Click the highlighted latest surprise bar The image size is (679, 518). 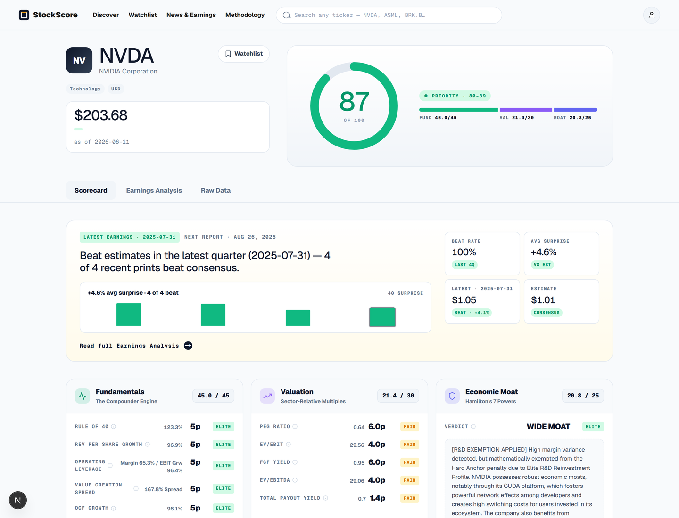pyautogui.click(x=382, y=317)
